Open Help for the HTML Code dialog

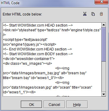[77, 104]
